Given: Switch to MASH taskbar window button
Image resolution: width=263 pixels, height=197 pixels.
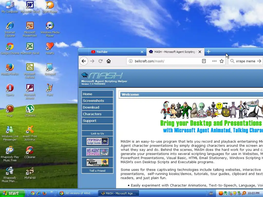Looking at the screenshot, I should (x=119, y=193).
